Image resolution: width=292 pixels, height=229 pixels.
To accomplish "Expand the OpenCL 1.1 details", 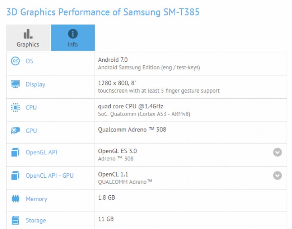I will click(277, 175).
